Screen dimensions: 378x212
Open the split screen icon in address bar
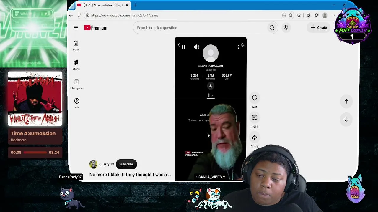point(284,15)
